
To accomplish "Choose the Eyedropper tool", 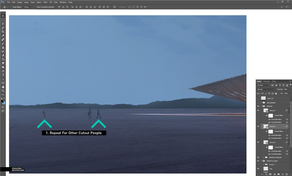I will point(3,36).
